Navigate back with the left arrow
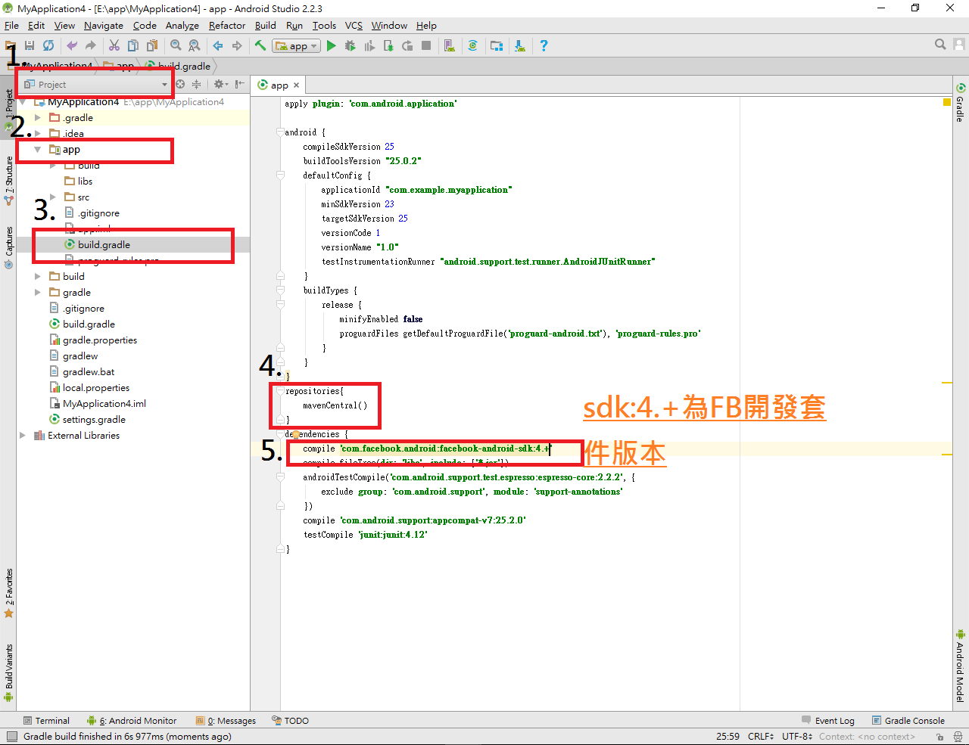The width and height of the screenshot is (969, 745). [x=218, y=45]
